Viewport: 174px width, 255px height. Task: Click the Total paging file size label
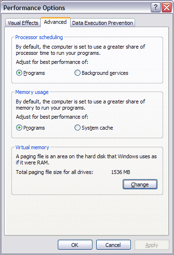tap(55, 172)
